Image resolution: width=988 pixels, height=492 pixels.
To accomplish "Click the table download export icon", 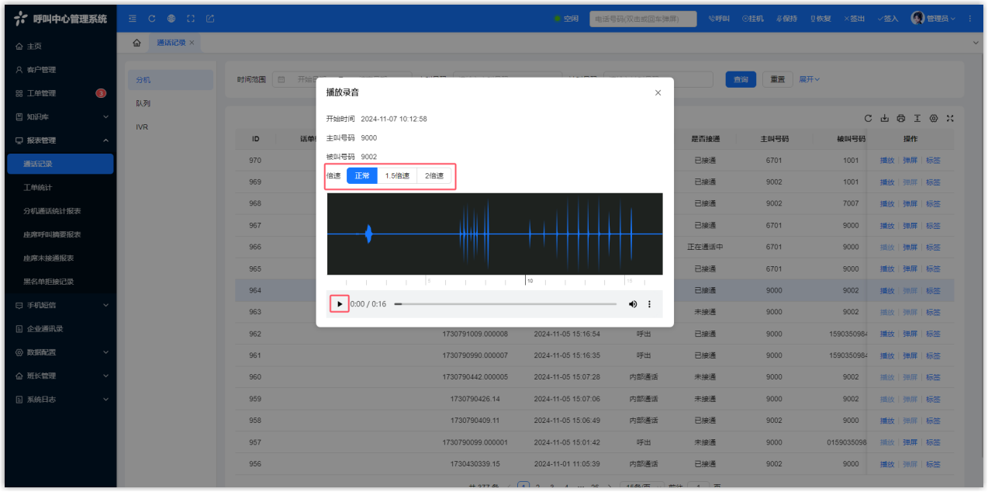I will click(x=885, y=118).
